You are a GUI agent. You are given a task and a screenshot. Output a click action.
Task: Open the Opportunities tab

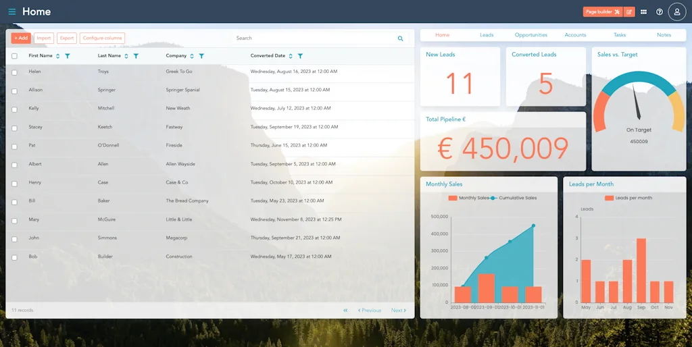tap(531, 35)
